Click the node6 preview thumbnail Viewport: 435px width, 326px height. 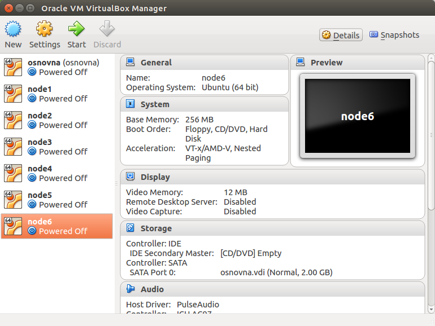coord(357,117)
